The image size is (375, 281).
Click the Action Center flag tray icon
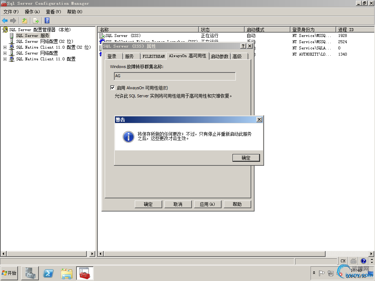pyautogui.click(x=322, y=273)
